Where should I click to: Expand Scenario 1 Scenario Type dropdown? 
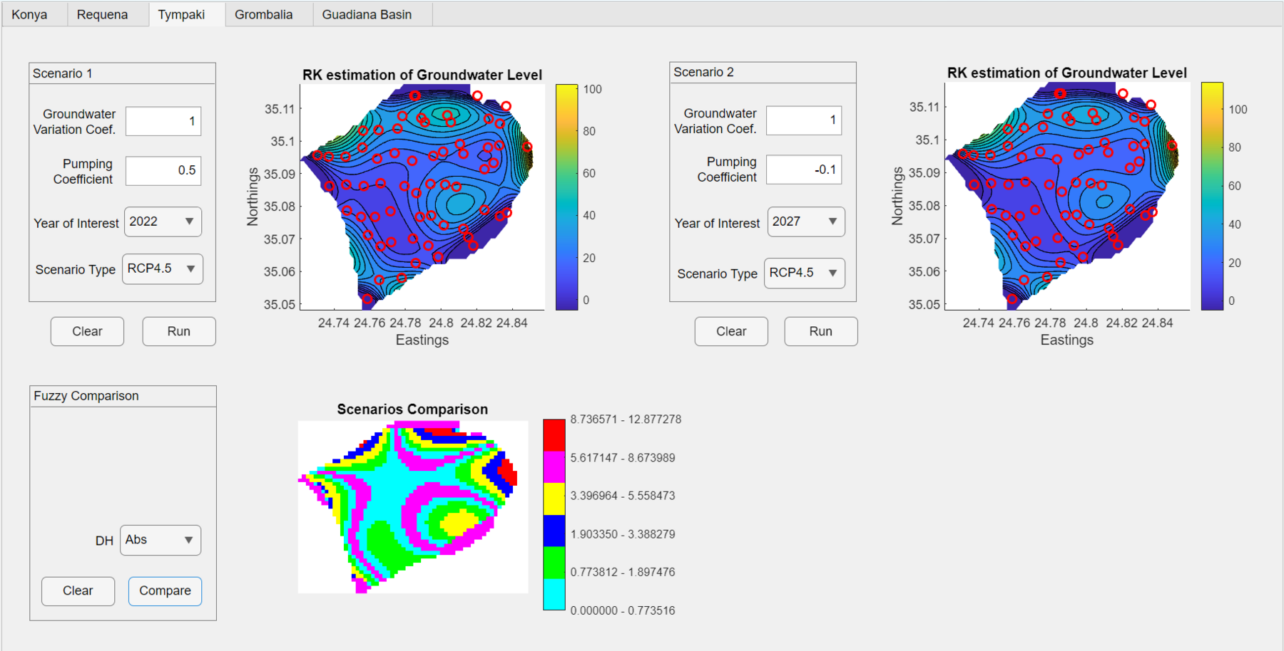pos(162,269)
